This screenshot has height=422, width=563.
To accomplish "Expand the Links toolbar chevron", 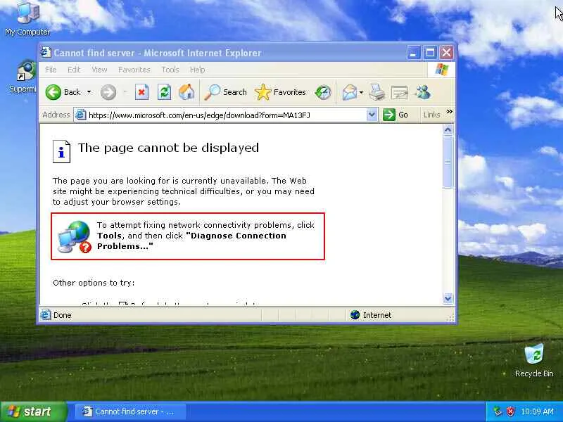I will (x=449, y=112).
